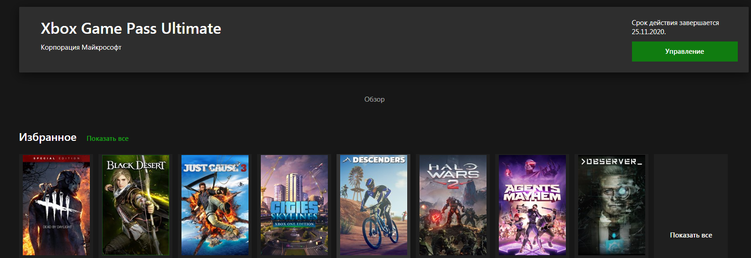Open the Dead by Daylight game tile
This screenshot has width=751, height=258.
click(x=56, y=205)
